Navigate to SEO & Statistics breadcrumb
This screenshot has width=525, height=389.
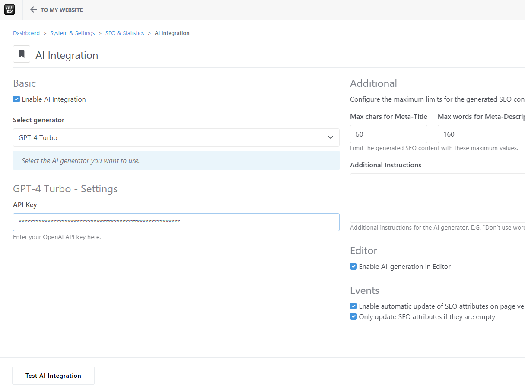pyautogui.click(x=125, y=33)
